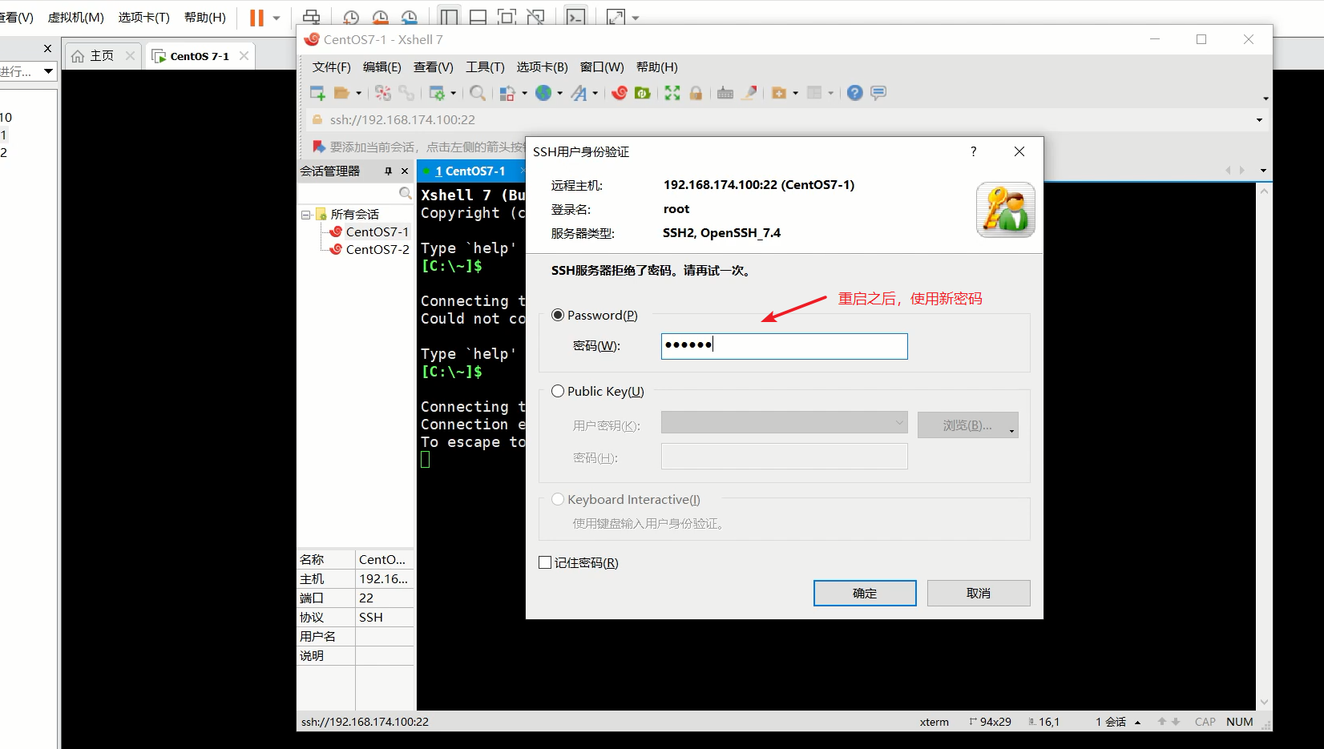Click VMware revert snapshot icon
This screenshot has width=1324, height=749.
[380, 18]
